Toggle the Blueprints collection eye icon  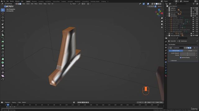tap(195, 10)
